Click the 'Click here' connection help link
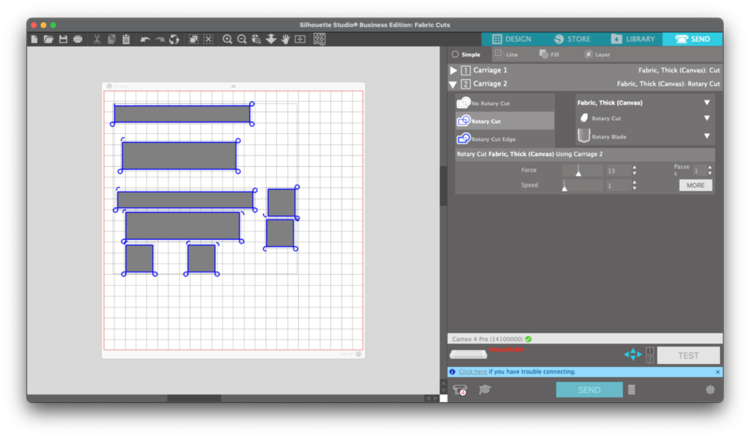Screen dimensions: 750x438 [473, 371]
